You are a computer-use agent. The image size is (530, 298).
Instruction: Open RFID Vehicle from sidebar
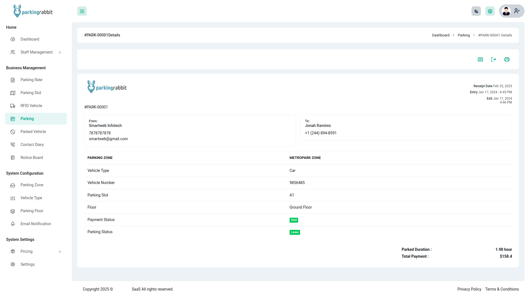click(x=31, y=106)
